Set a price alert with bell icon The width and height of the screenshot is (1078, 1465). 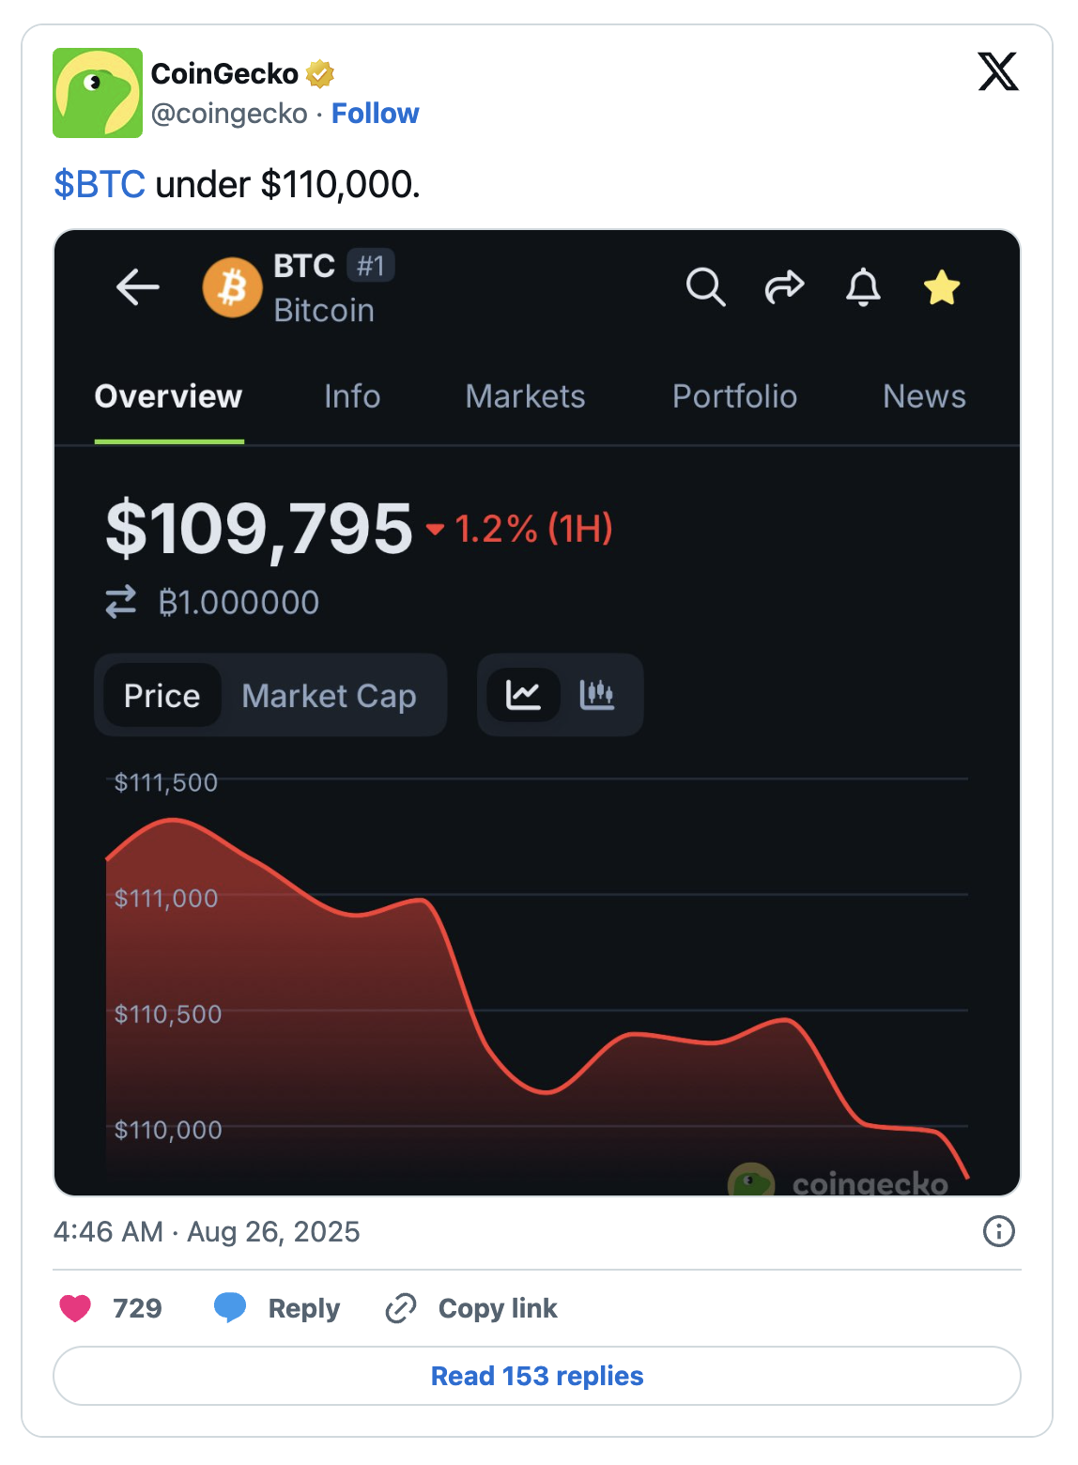863,287
